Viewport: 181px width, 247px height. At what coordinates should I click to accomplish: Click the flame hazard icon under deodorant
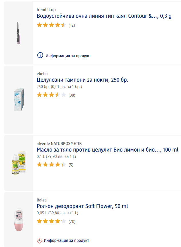click(40, 240)
